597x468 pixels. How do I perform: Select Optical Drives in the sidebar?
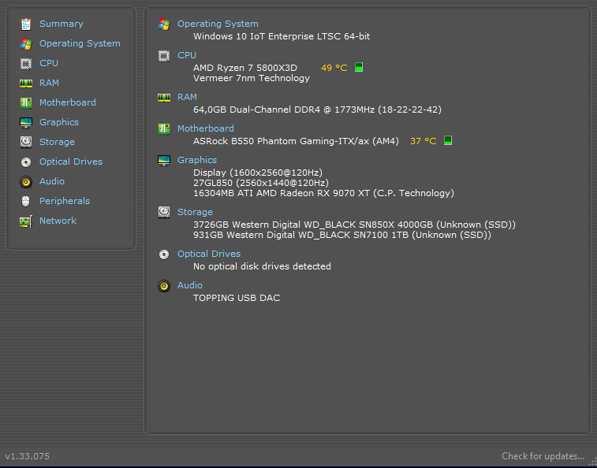(x=71, y=162)
